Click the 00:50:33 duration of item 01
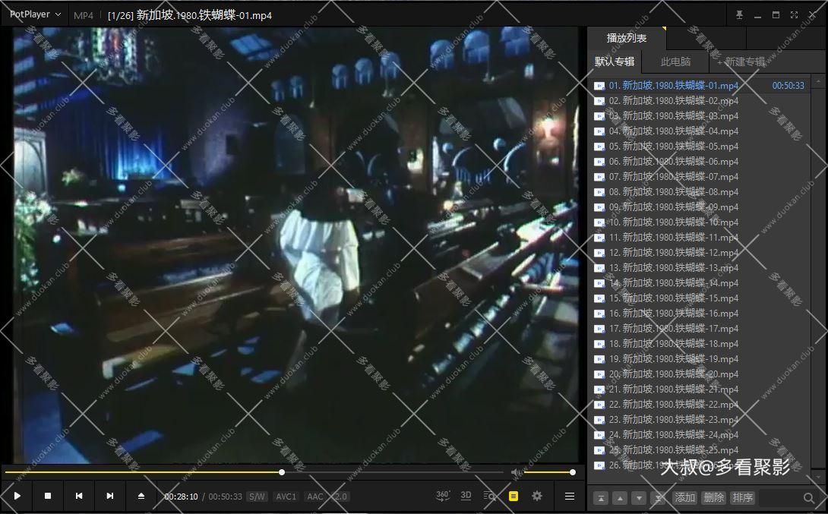Screen dimensions: 828x514 (788, 86)
